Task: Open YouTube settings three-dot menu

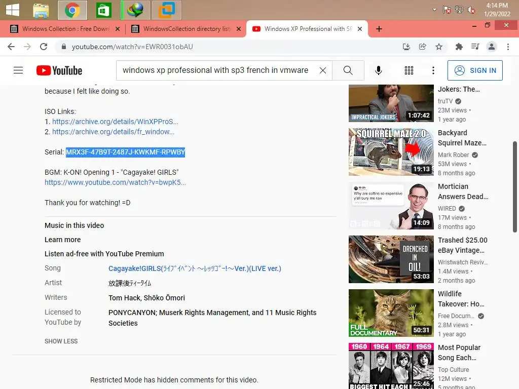Action: tap(433, 70)
